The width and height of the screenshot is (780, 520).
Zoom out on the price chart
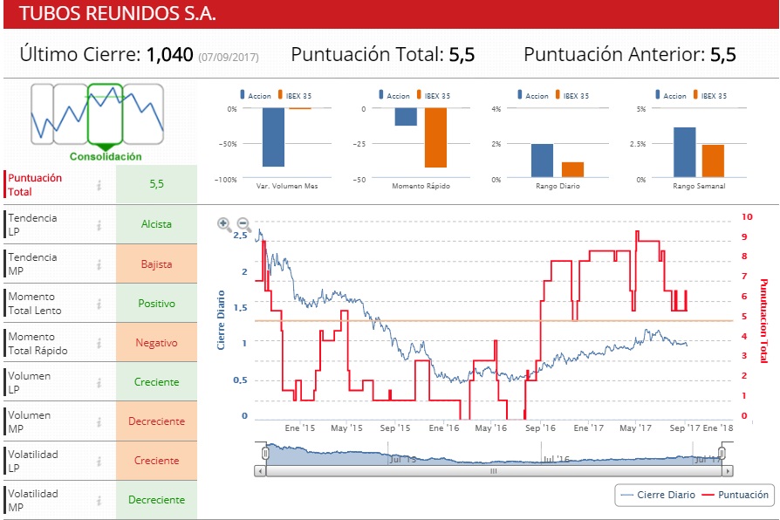click(x=243, y=224)
